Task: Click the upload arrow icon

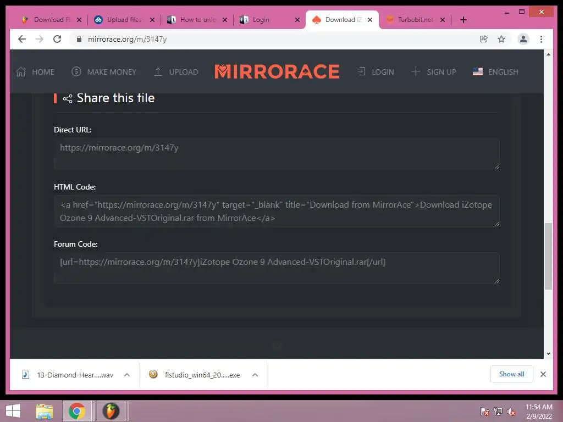Action: point(158,72)
